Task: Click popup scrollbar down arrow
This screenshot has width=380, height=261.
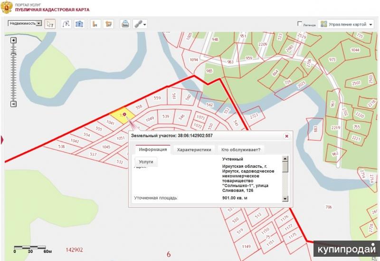Action: coord(285,199)
